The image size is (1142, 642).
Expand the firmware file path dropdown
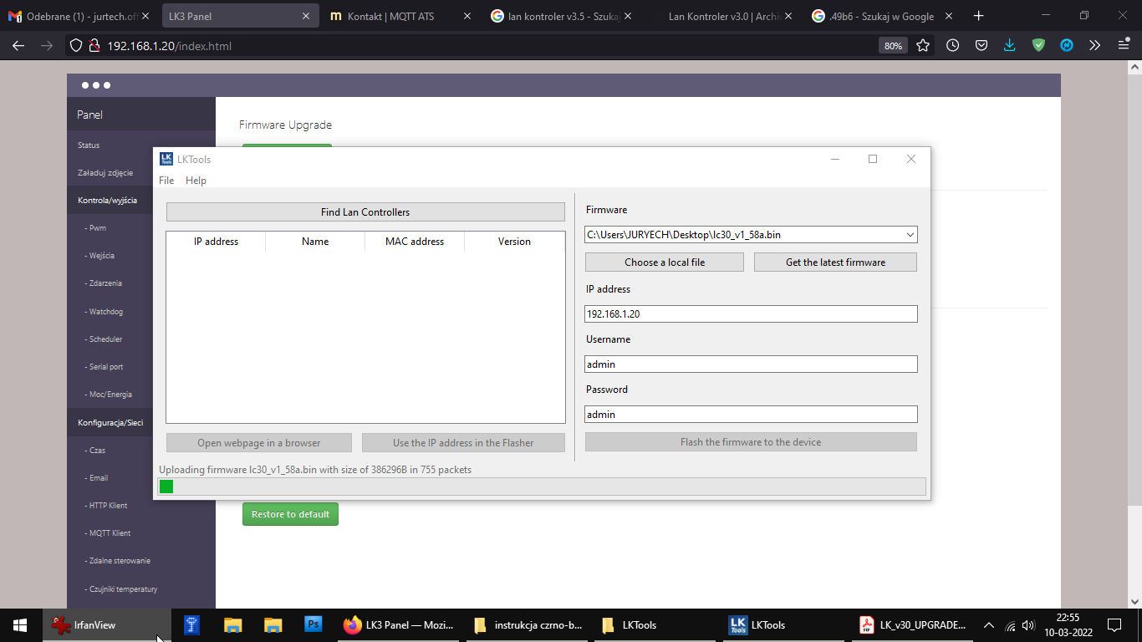[910, 235]
